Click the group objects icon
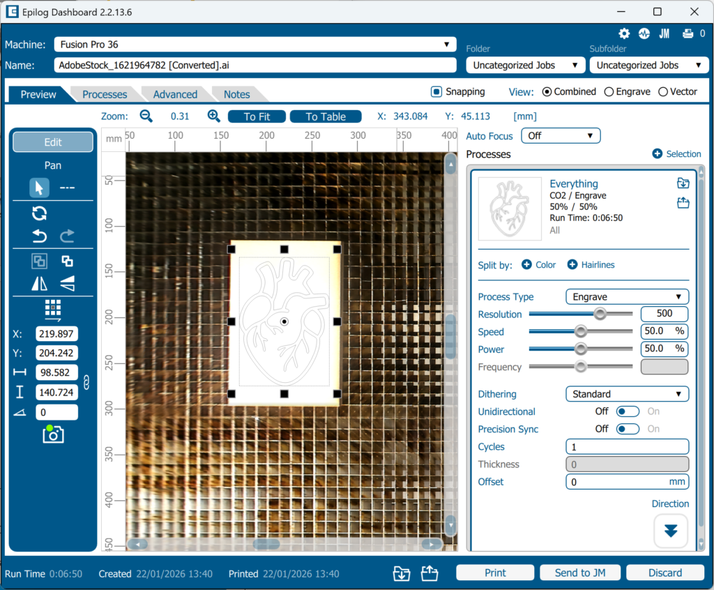 click(x=39, y=261)
